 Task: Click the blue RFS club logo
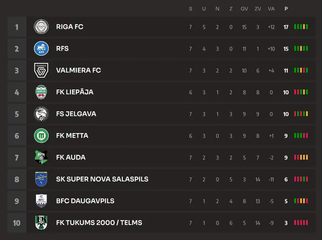click(41, 49)
